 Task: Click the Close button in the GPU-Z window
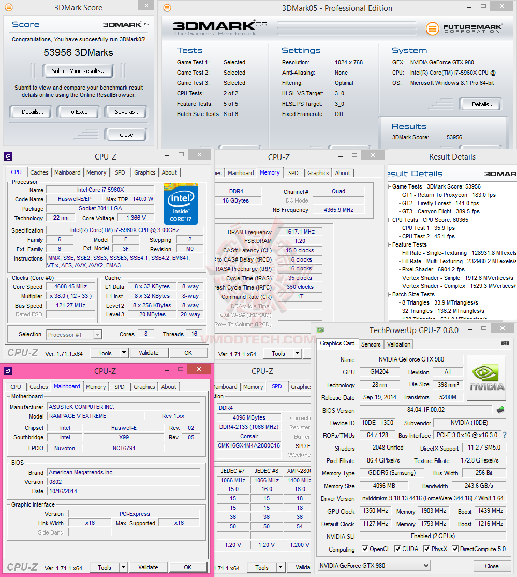point(492,566)
